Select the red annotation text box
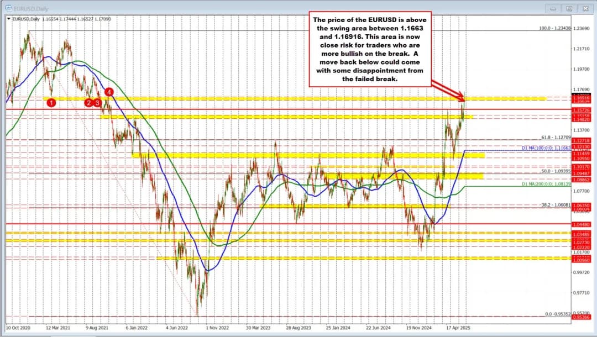The height and width of the screenshot is (337, 597). click(369, 49)
